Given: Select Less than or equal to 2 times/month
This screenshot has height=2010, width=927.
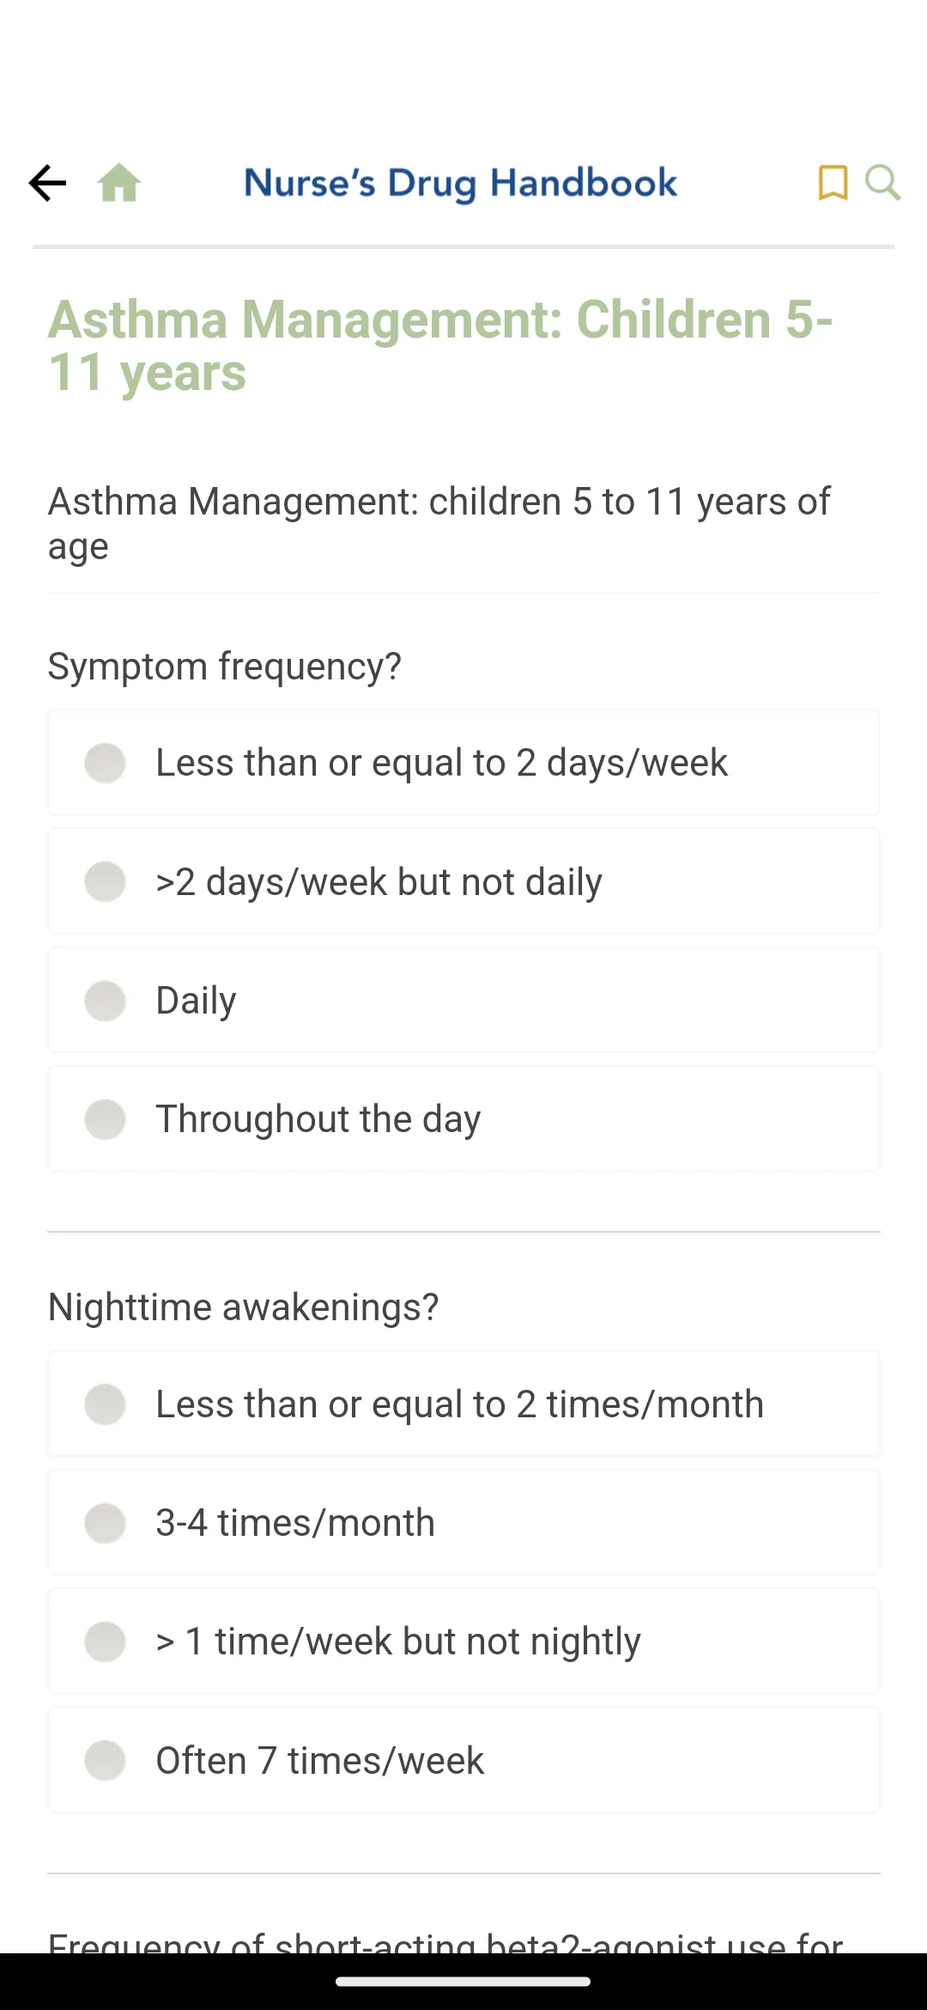Looking at the screenshot, I should [463, 1404].
